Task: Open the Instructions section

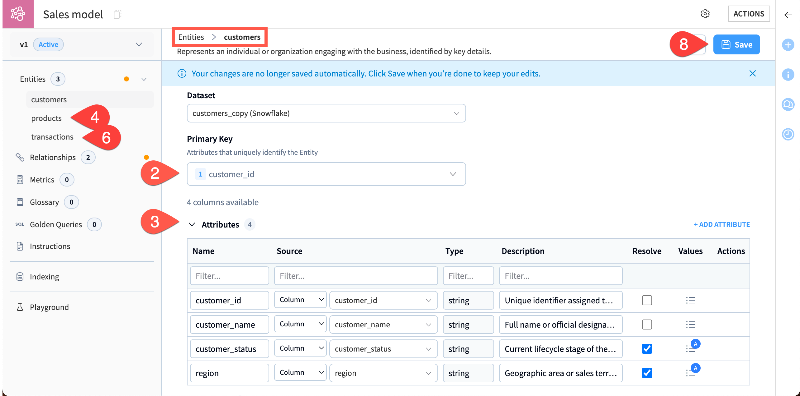Action: click(x=50, y=246)
